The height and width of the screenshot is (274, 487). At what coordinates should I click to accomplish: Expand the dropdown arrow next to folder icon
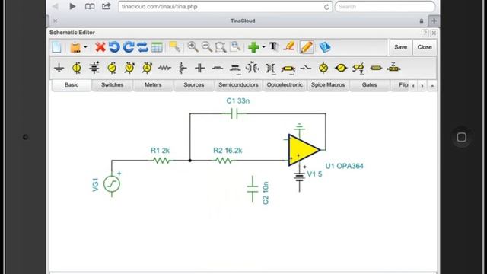(x=85, y=47)
